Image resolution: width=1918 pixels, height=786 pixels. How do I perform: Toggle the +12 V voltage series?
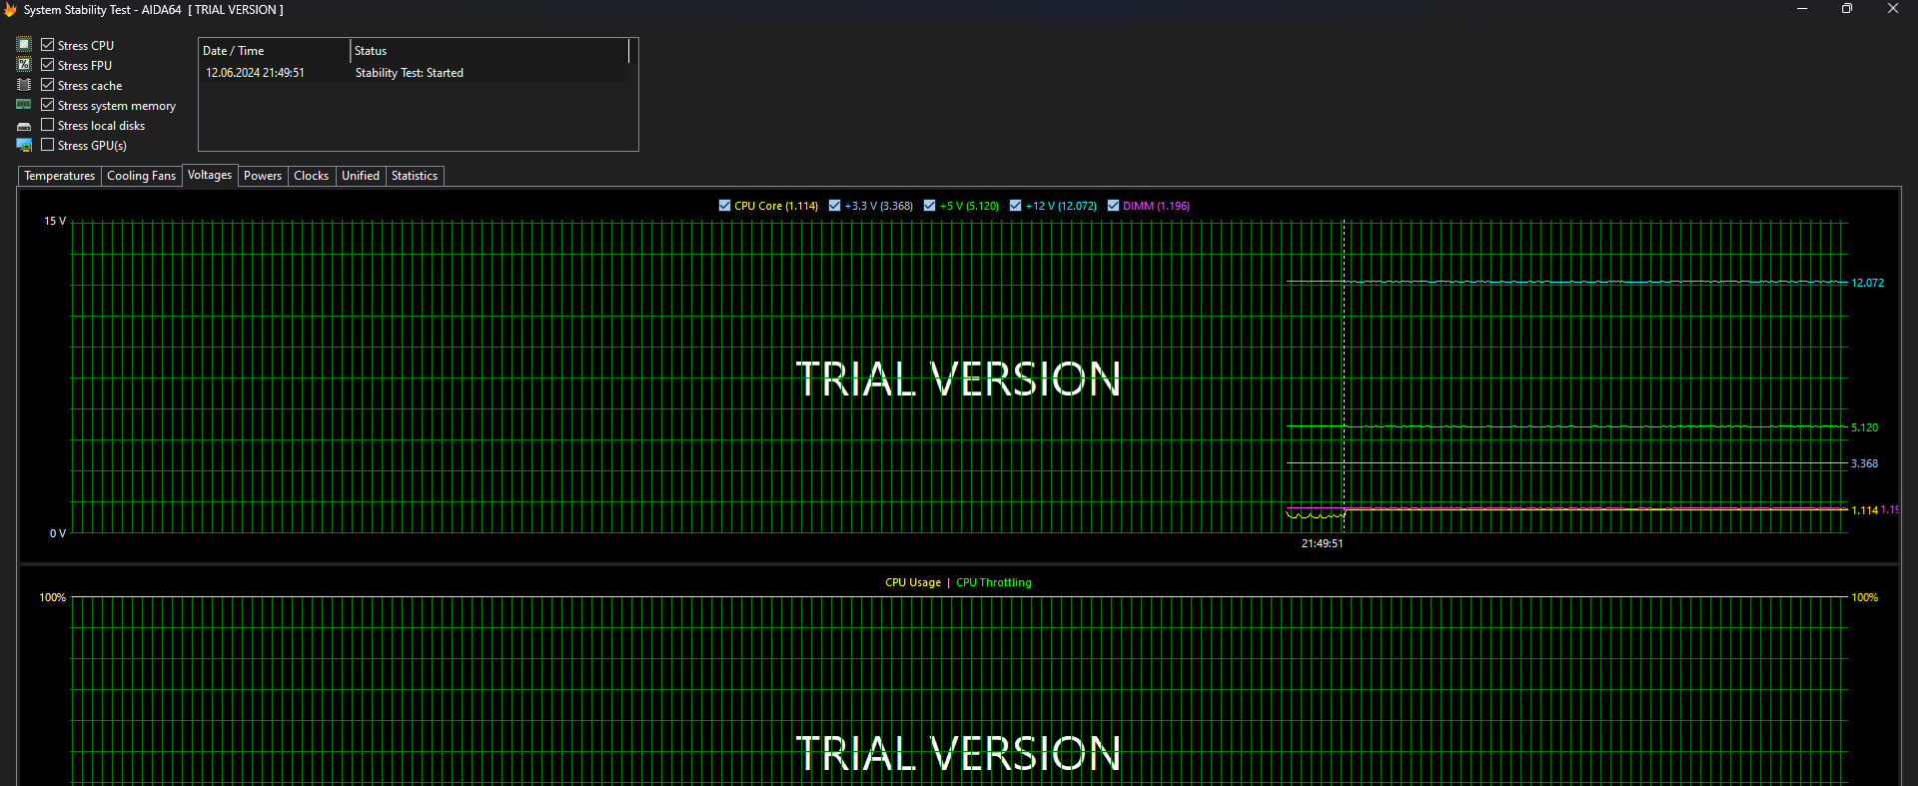(x=1015, y=206)
